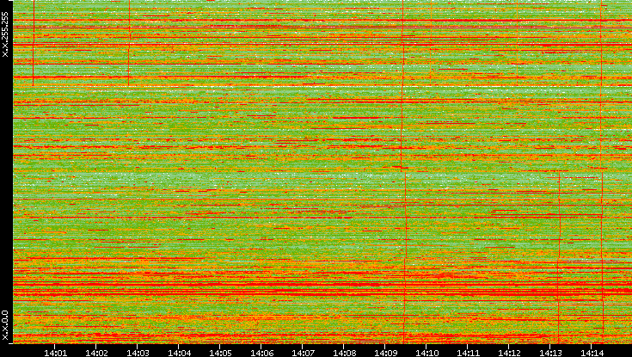Click the 14:03 time axis label
This screenshot has width=632, height=357.
pos(138,353)
